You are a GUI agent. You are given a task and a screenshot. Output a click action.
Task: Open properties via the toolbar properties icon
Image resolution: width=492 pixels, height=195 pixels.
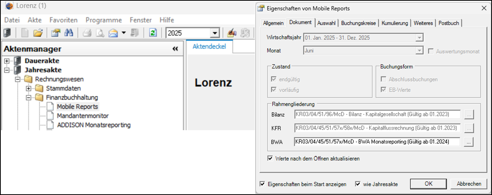(55, 33)
